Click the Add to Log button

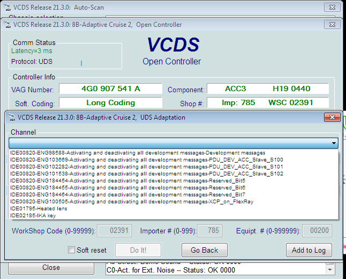click(x=309, y=250)
